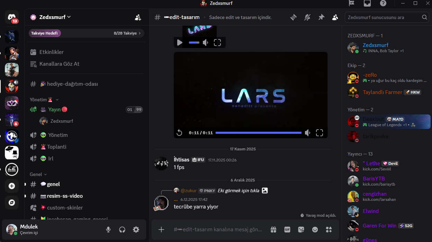Open the sticker picker icon

(x=301, y=230)
